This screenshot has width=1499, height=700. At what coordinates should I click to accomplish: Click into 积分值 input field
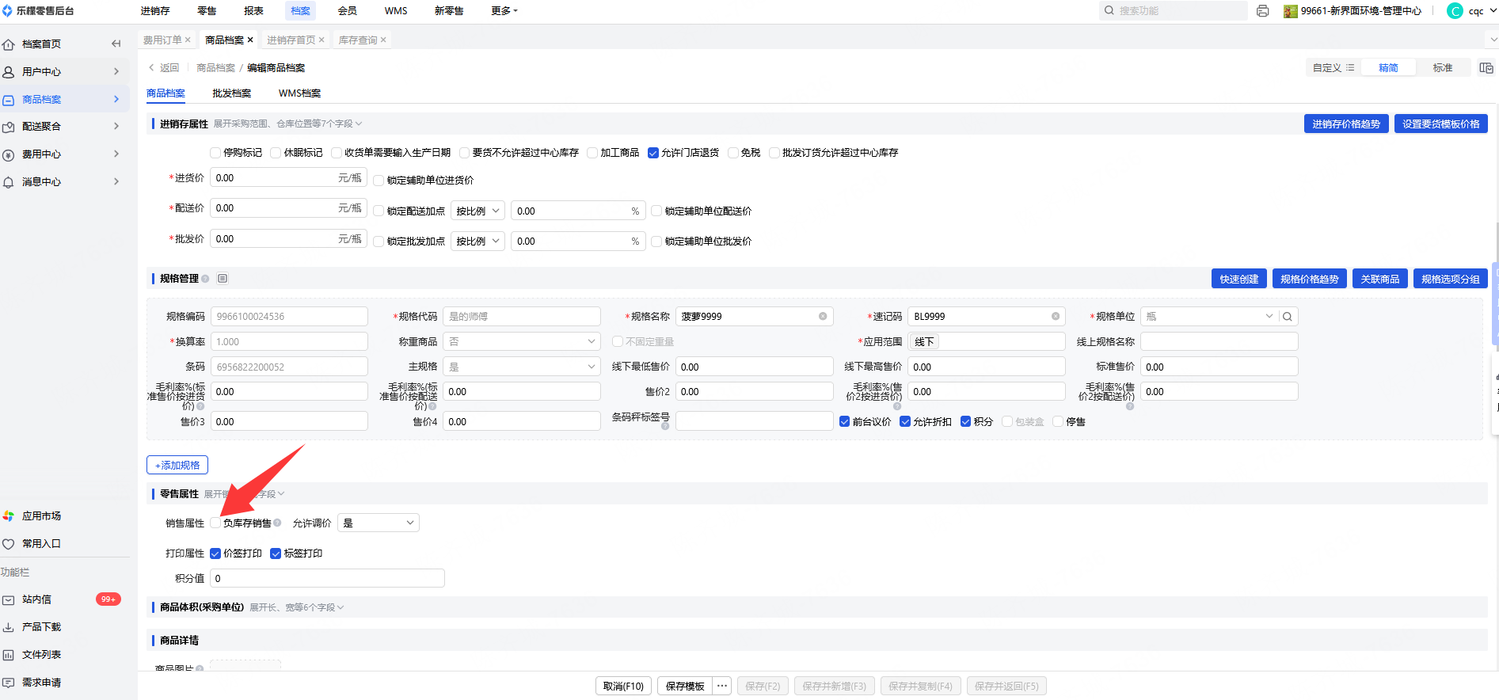coord(327,579)
